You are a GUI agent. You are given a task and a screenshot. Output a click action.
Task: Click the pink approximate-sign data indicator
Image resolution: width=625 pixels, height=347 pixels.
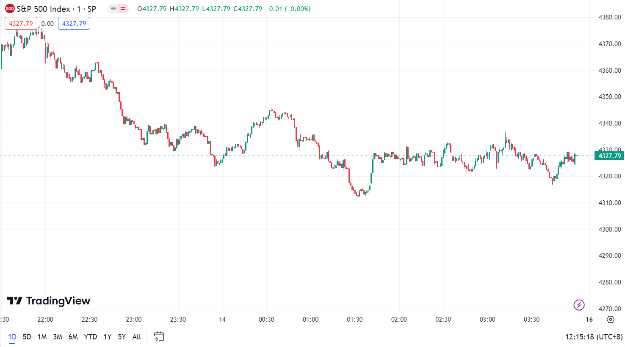(123, 8)
